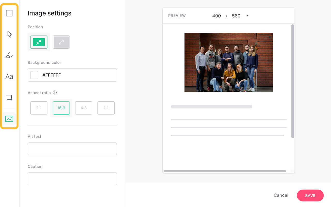
Task: Select the fit image position option
Action: tap(39, 42)
